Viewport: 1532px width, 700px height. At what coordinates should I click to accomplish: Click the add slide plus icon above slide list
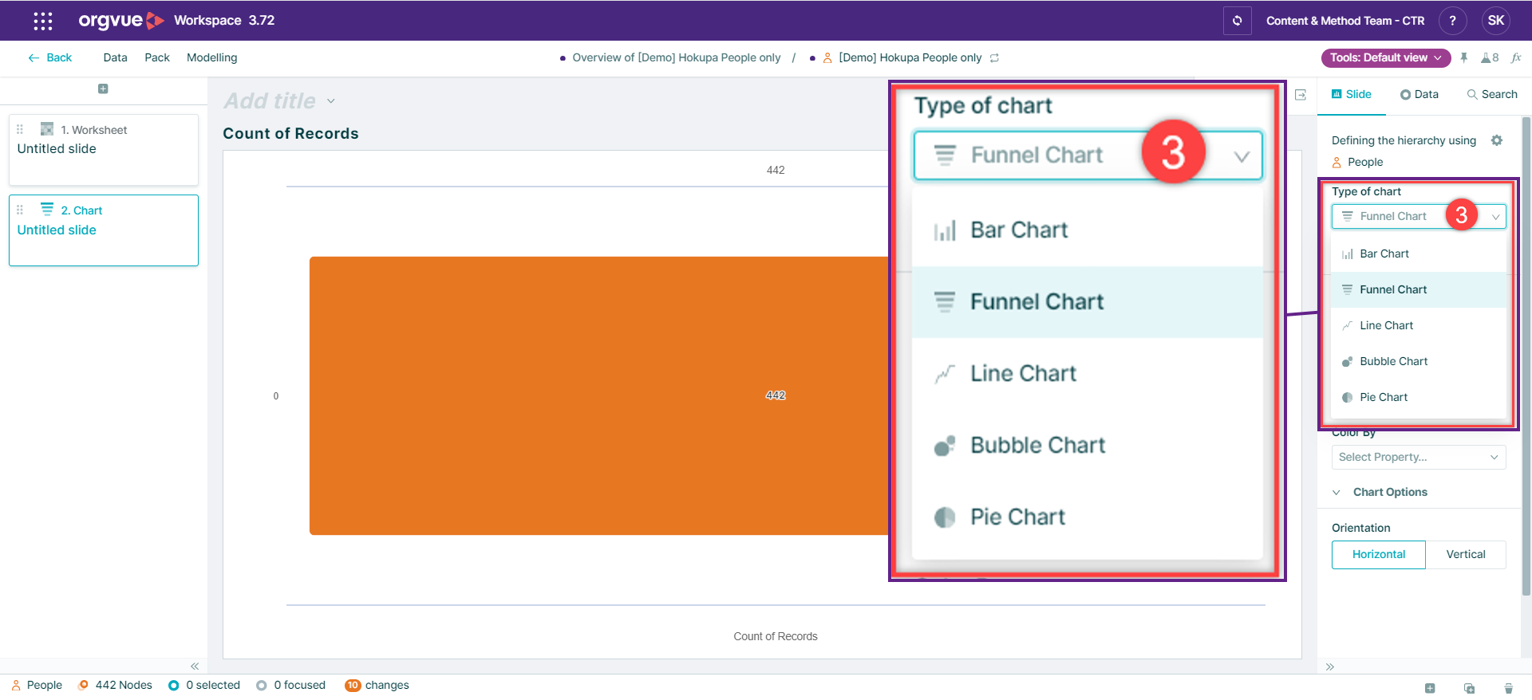(103, 88)
